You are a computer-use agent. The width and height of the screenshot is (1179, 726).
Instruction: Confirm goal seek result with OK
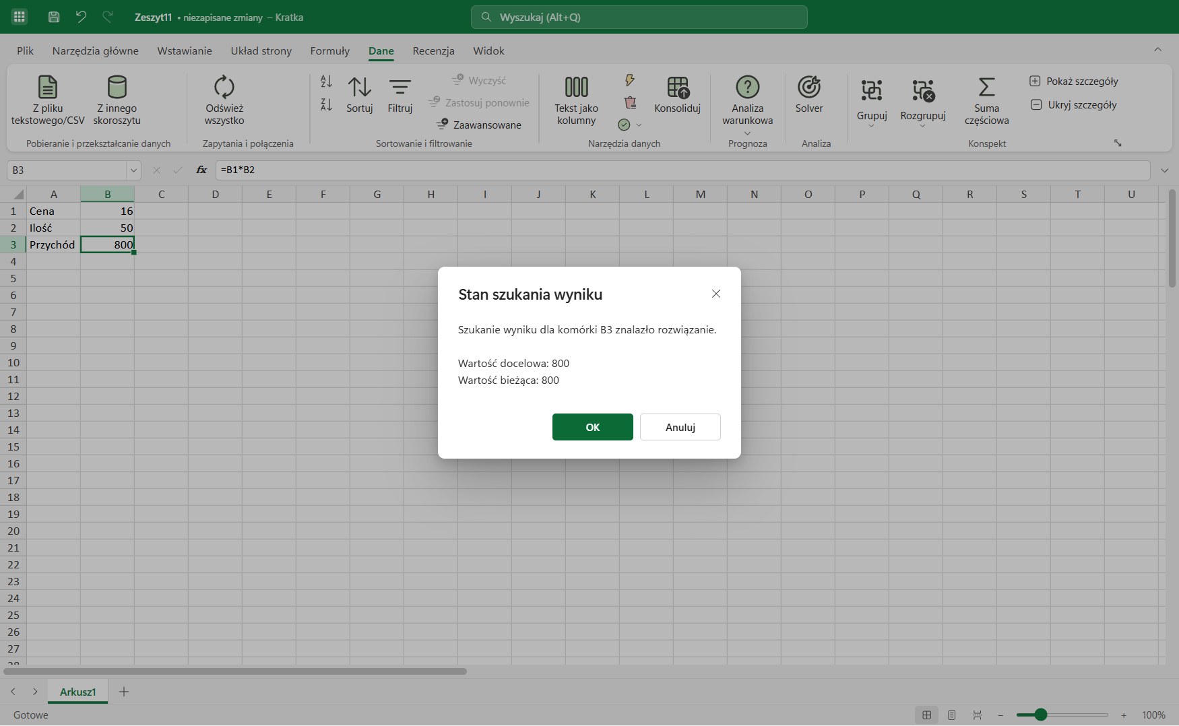tap(593, 427)
